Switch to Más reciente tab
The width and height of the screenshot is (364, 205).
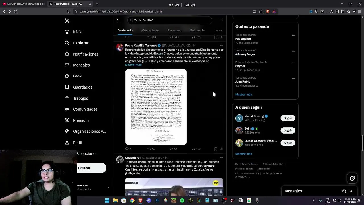coord(150,30)
